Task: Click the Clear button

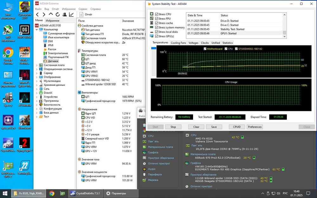Action: pos(196,127)
